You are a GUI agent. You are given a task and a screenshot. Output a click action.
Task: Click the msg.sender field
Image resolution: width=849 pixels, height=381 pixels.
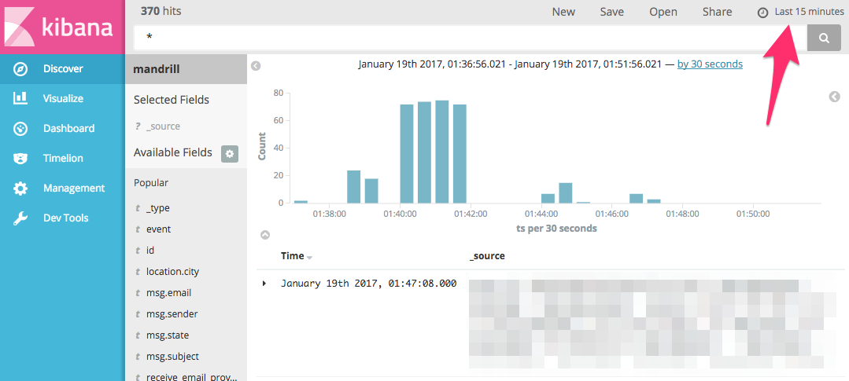[x=172, y=314]
